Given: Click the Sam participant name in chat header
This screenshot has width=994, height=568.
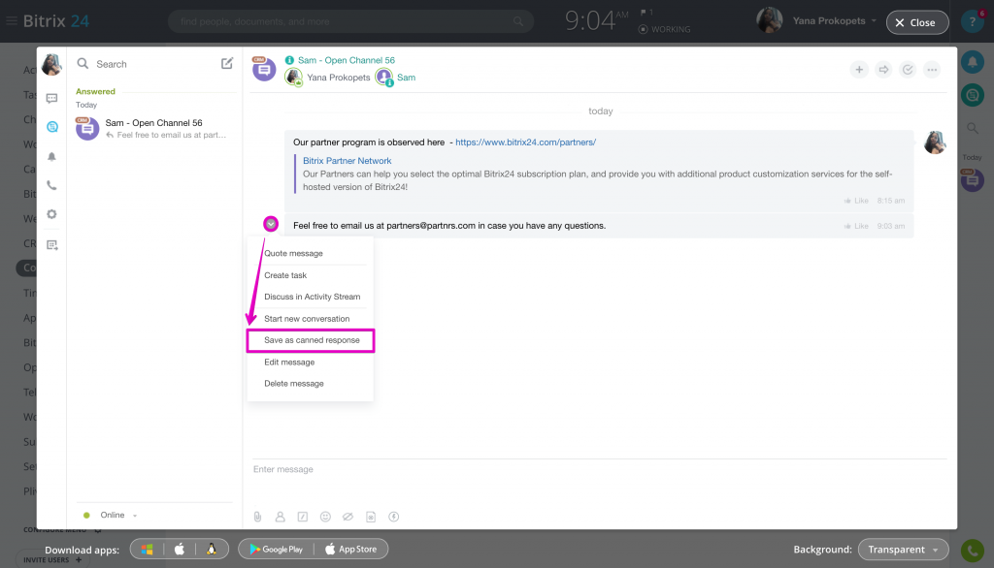Looking at the screenshot, I should [407, 78].
